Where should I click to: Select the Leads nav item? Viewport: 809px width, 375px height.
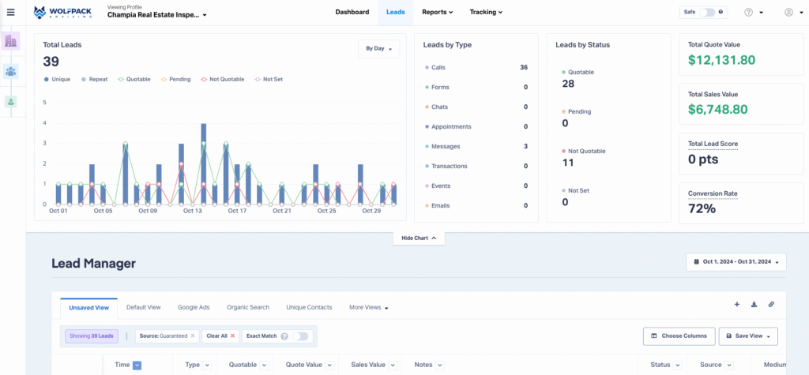(395, 13)
